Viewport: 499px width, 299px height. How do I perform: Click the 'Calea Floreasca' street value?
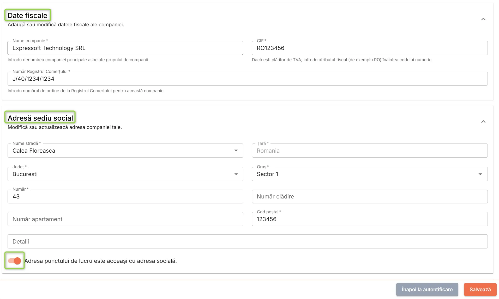click(x=34, y=151)
